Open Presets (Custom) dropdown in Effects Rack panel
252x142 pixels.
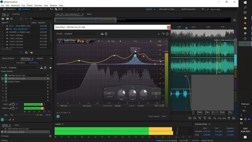tap(23, 68)
